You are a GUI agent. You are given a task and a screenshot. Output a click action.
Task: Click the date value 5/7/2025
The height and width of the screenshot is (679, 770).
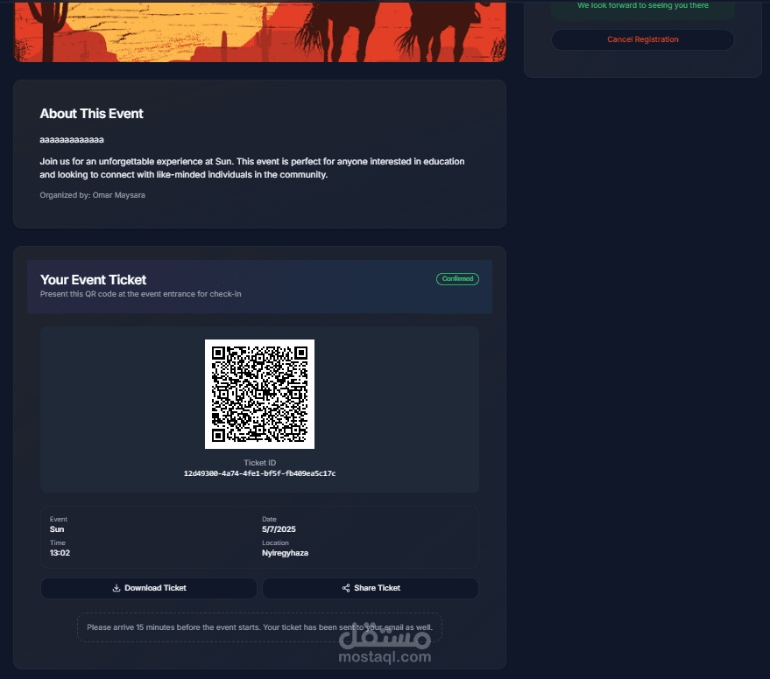[x=279, y=529]
